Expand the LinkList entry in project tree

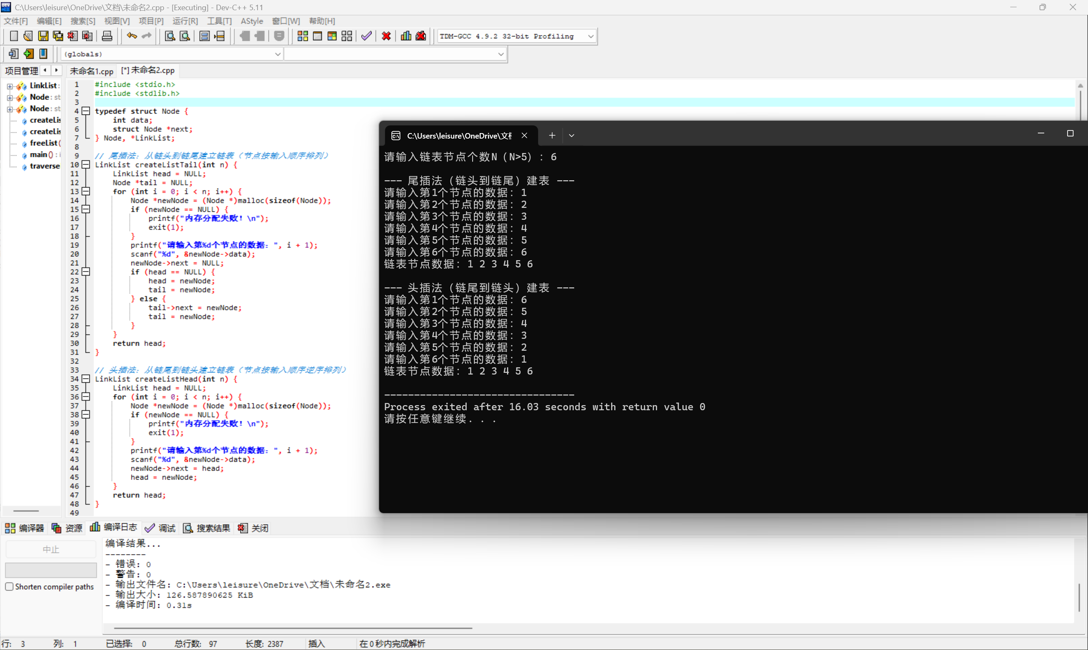[x=10, y=86]
